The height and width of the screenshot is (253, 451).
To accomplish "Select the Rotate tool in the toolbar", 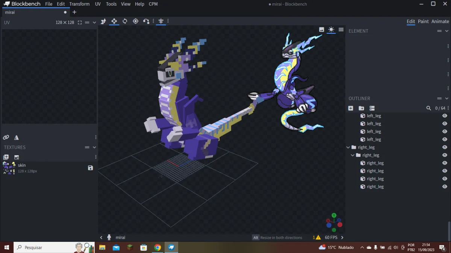I will coord(125,21).
